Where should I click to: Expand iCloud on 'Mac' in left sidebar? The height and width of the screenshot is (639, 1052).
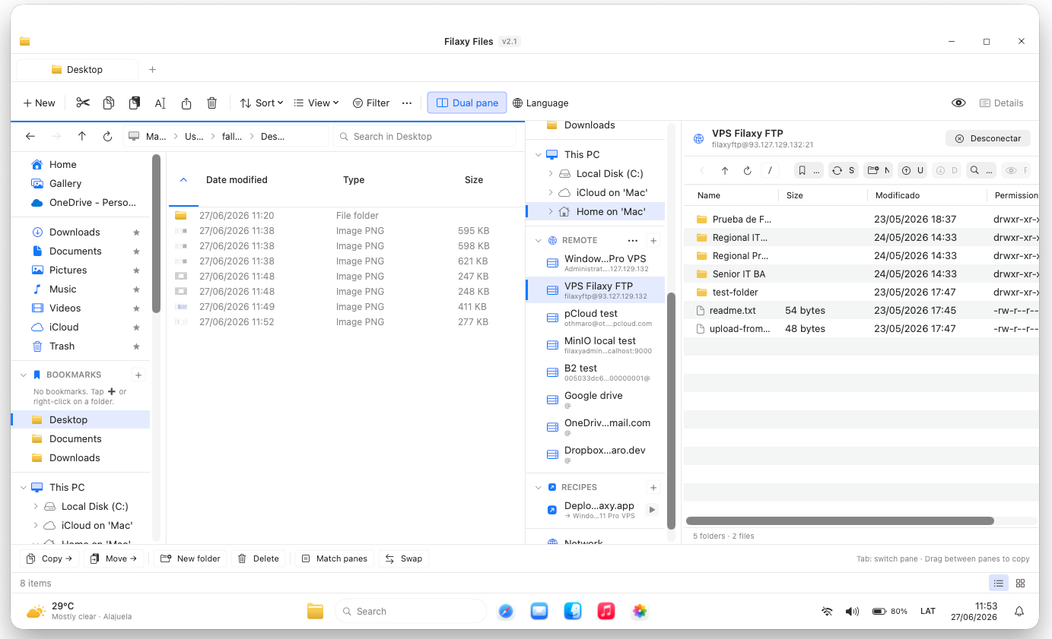point(36,525)
